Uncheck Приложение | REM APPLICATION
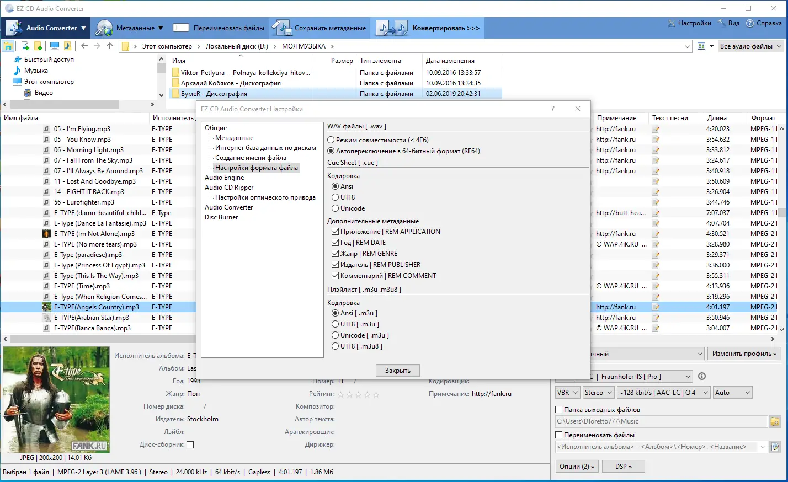This screenshot has width=788, height=482. coord(335,232)
